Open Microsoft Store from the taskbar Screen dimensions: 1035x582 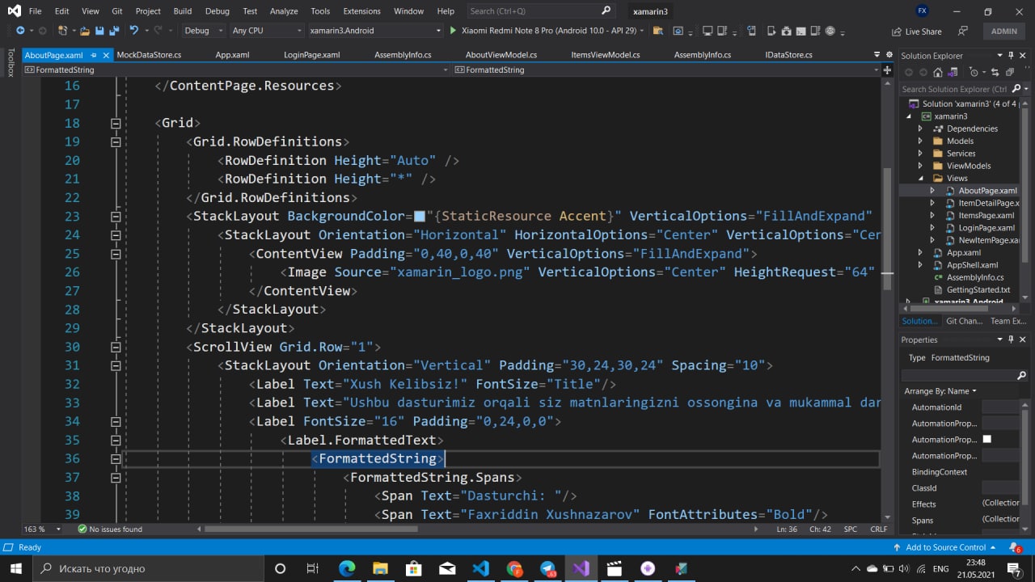tap(413, 568)
